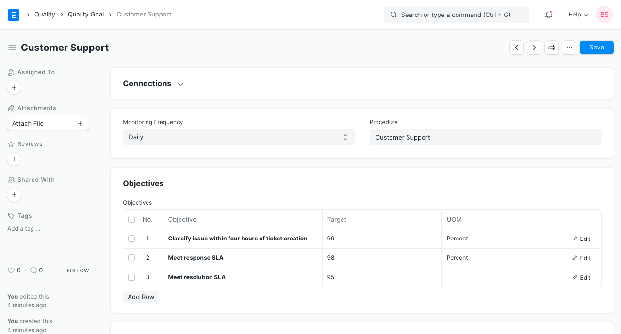Open the three-dots more options menu
The width and height of the screenshot is (621, 334).
pos(569,48)
